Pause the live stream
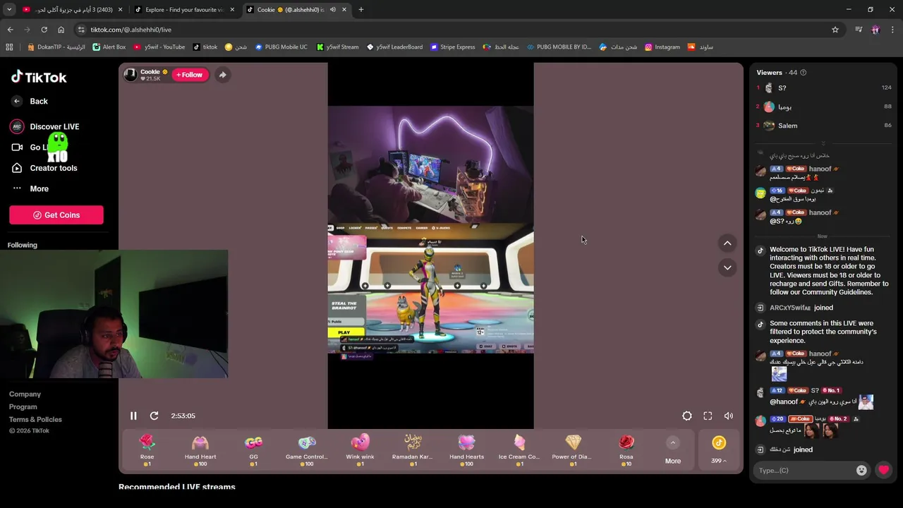 [133, 416]
